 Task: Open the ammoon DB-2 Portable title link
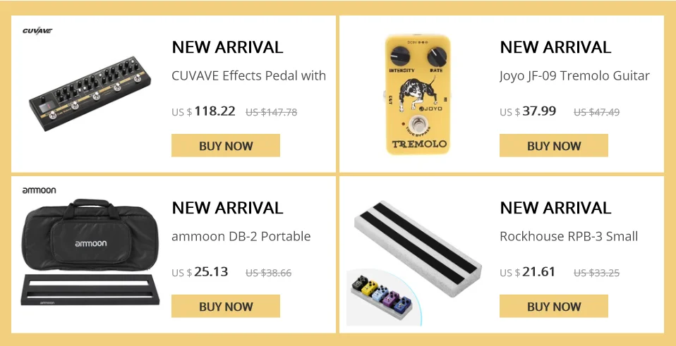241,236
